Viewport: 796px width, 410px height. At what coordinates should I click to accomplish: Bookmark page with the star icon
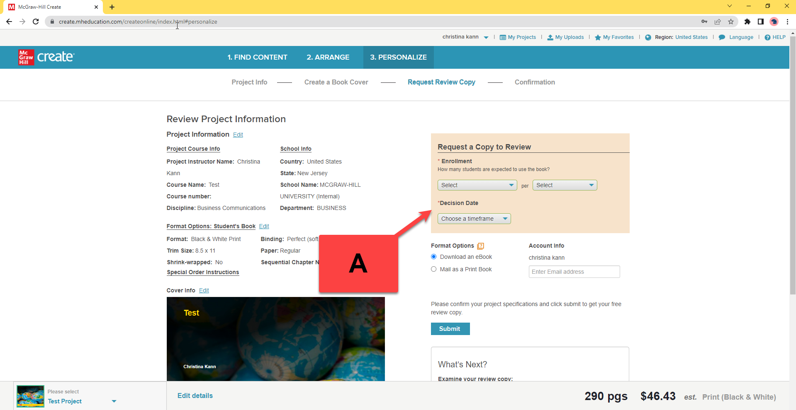[x=731, y=22]
